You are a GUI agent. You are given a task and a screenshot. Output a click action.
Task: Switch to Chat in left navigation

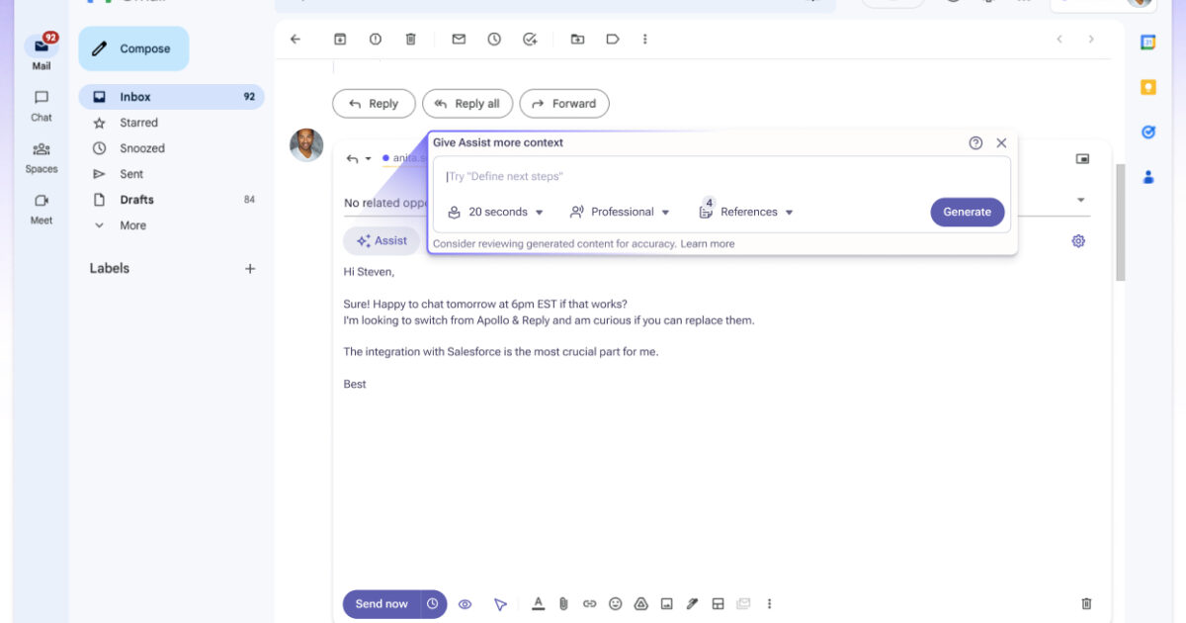(41, 106)
